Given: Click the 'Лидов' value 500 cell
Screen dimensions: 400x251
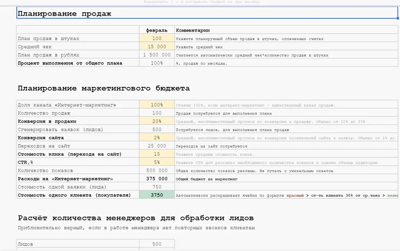Looking at the screenshot, I should coord(157,244).
